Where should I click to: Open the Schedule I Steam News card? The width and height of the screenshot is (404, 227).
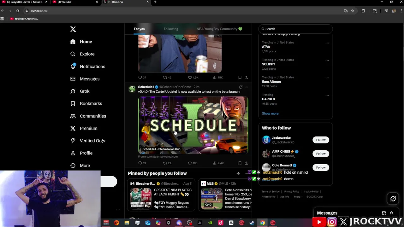pos(193,125)
